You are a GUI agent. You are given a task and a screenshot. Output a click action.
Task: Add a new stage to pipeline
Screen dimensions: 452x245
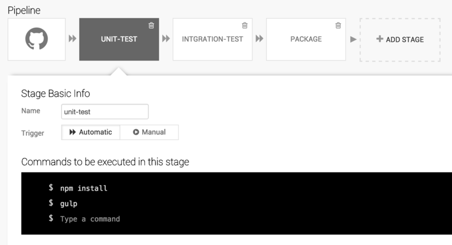(400, 40)
